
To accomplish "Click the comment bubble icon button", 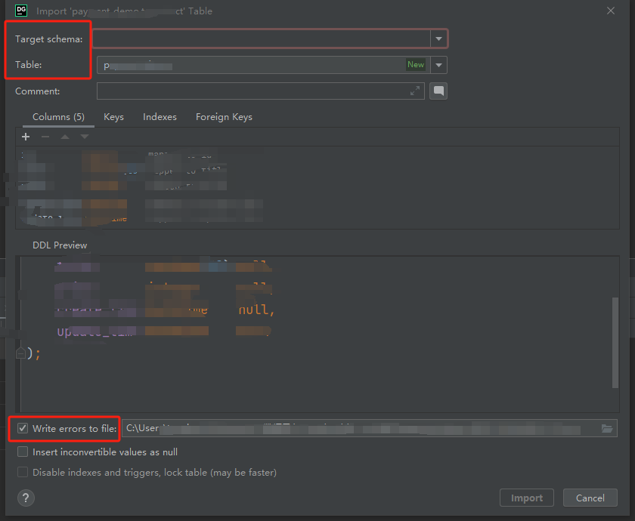I will click(x=438, y=91).
